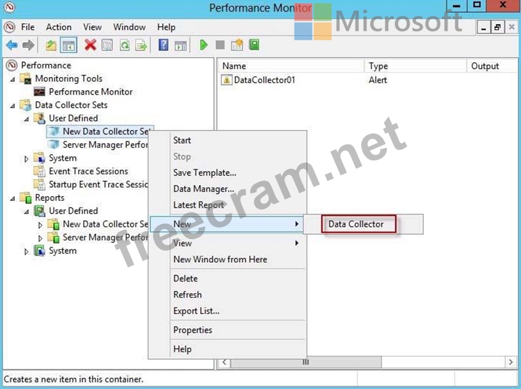Sort by the Type column header
Viewport: 521px width, 389px height.
point(415,66)
